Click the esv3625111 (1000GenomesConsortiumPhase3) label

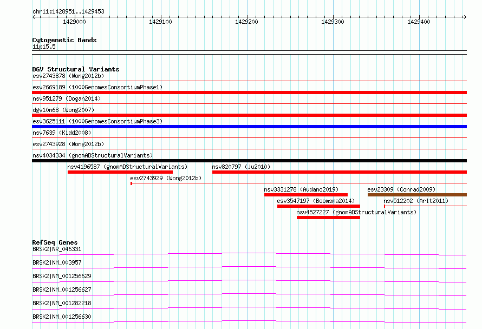coord(97,121)
